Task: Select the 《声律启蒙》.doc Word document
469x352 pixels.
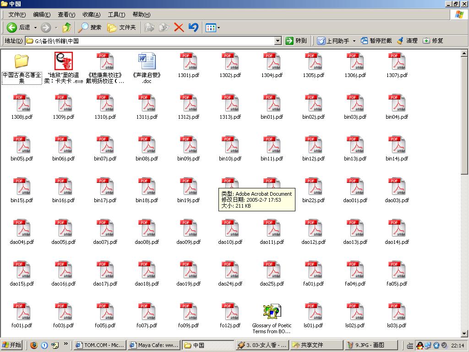Action: 147,61
